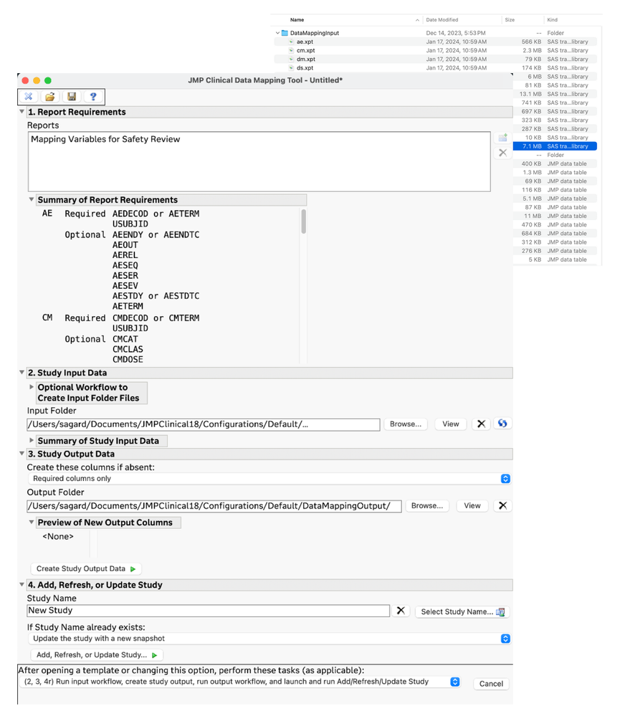Clear the Output Folder path with its X icon
The width and height of the screenshot is (620, 716).
pyautogui.click(x=502, y=505)
